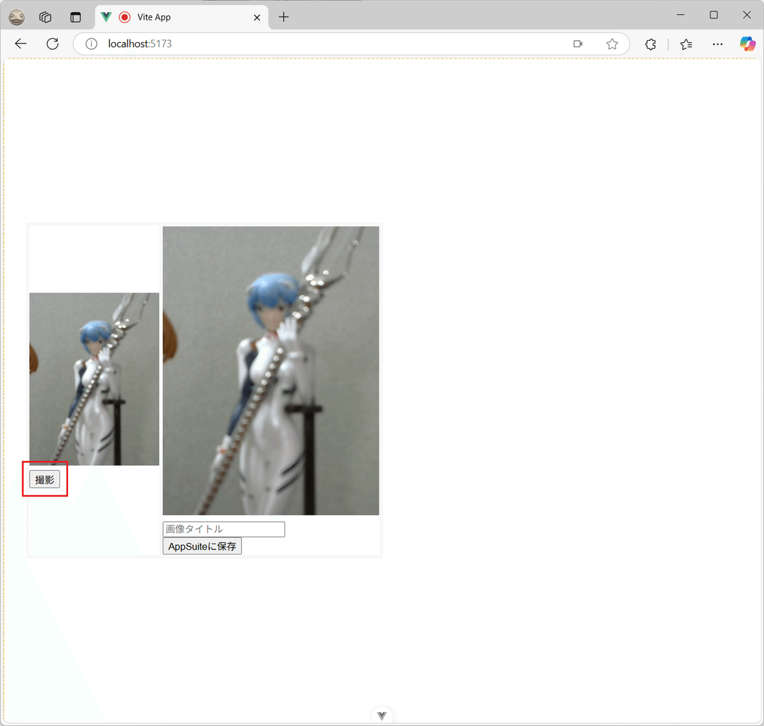Viewport: 764px width, 726px height.
Task: Open the Favorites icon in the toolbar
Action: 686,44
